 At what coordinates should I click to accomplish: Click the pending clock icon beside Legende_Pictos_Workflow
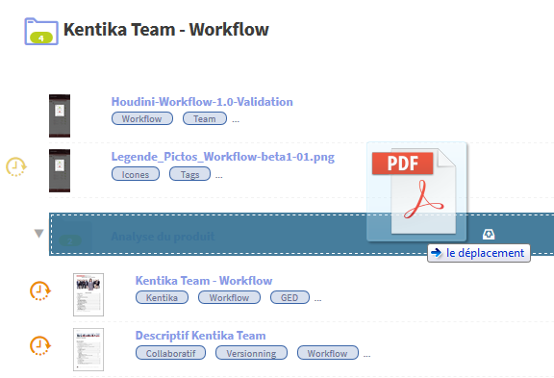(16, 166)
